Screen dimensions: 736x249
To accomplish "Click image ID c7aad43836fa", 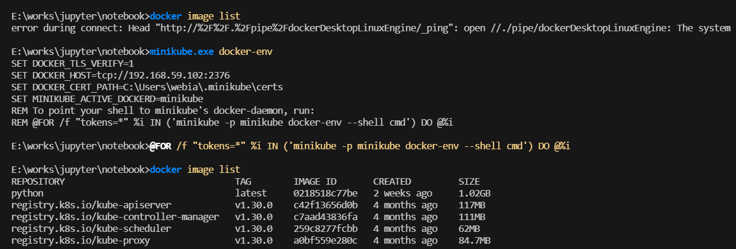I will (325, 217).
